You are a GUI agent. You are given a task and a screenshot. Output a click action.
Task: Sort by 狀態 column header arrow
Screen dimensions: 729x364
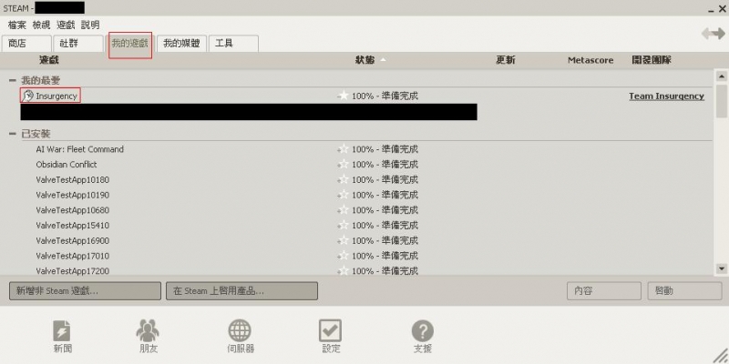[x=383, y=60]
